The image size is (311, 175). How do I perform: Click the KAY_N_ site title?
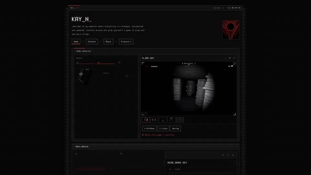click(x=82, y=19)
